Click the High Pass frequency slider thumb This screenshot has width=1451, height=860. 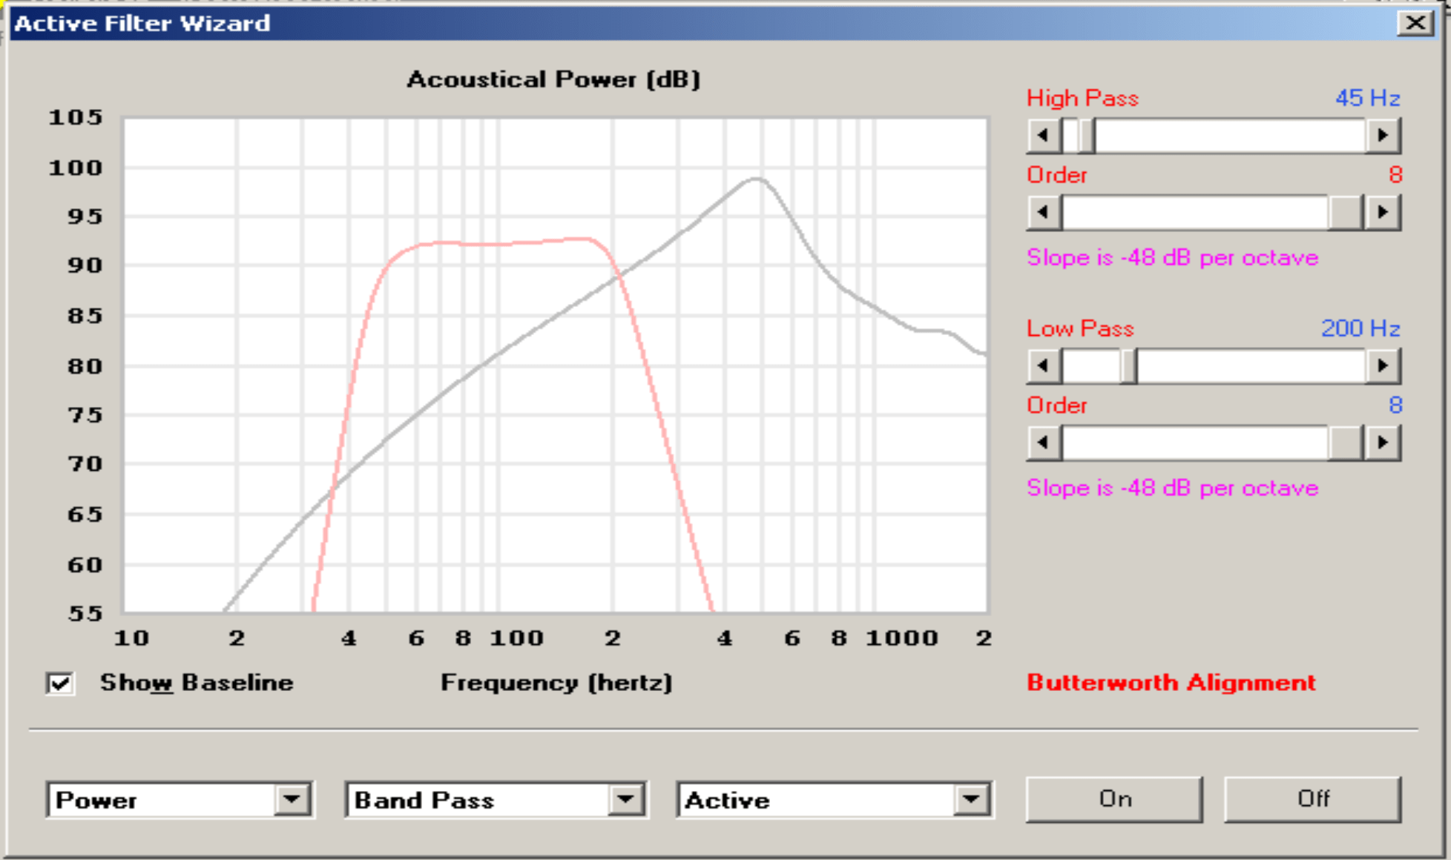(1087, 136)
